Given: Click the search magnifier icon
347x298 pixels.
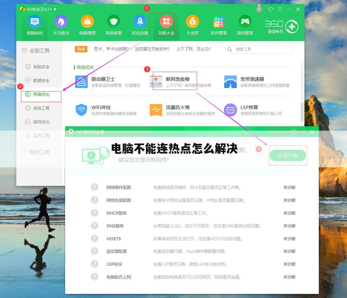Looking at the screenshot, I should 230,50.
